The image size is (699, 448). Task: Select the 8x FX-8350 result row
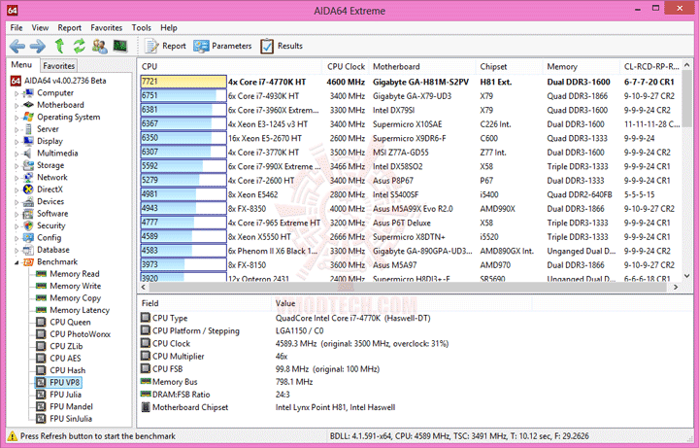[410, 208]
